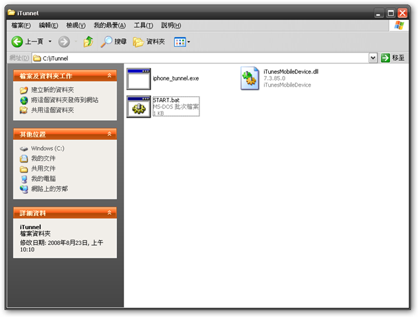This screenshot has height=317, width=418.
Task: Click the 建立新的資料夾 link
Action: tap(53, 90)
